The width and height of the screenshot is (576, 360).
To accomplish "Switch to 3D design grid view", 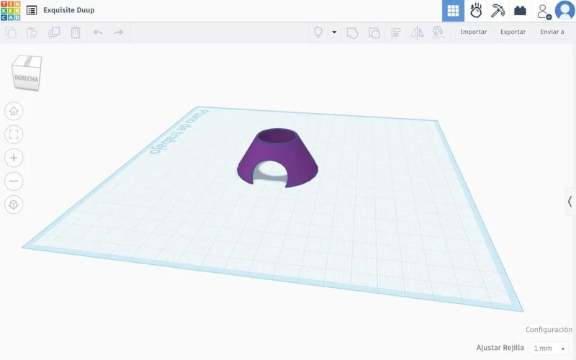I will (x=453, y=11).
